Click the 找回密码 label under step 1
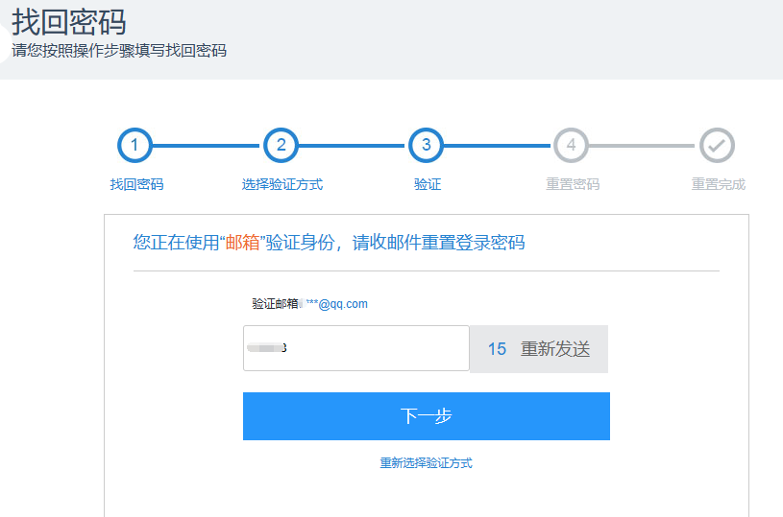This screenshot has width=783, height=517. click(136, 184)
